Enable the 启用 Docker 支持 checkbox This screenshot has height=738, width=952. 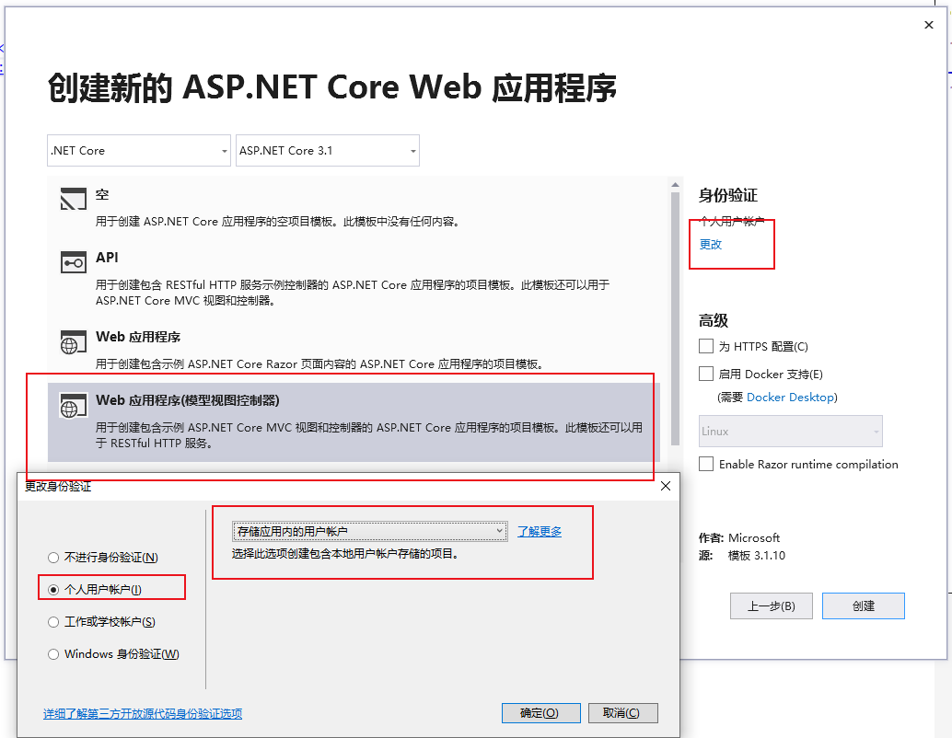click(x=706, y=374)
